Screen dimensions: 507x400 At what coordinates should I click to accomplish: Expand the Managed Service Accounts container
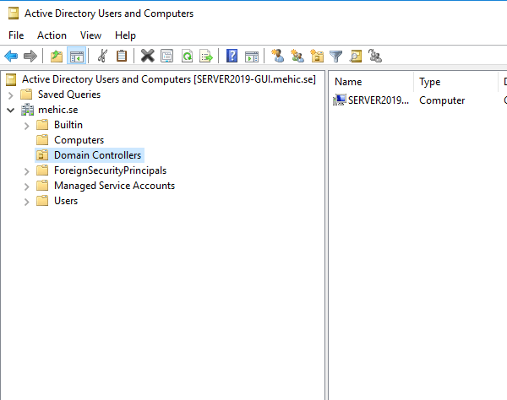[26, 186]
